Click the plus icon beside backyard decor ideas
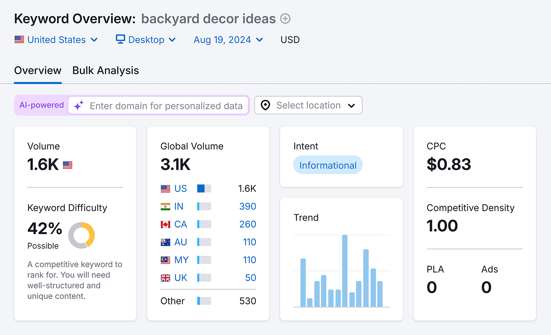 point(285,19)
